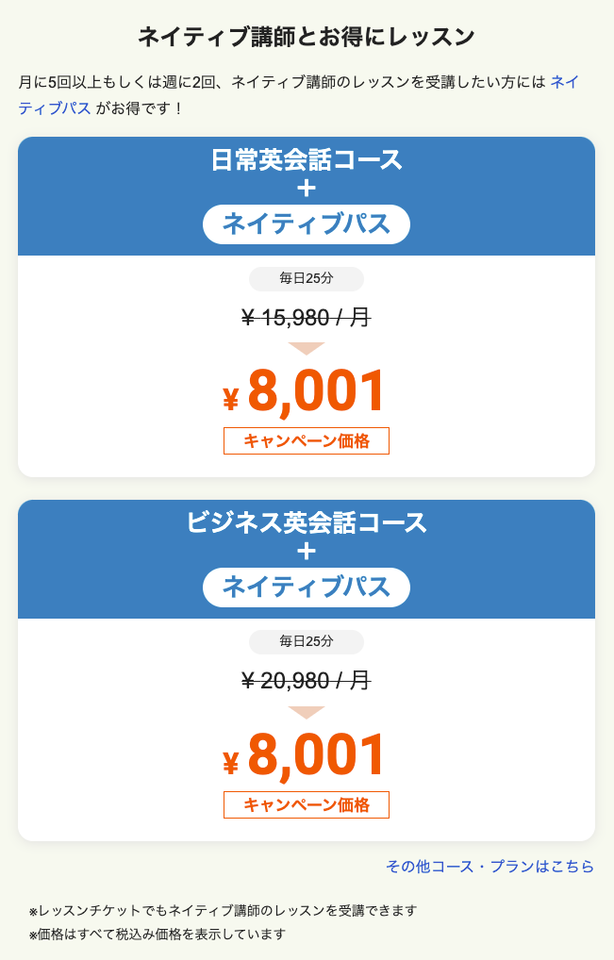Image resolution: width=614 pixels, height=960 pixels.
Task: Click the レッスンチケット footnote text
Action: pyautogui.click(x=223, y=910)
